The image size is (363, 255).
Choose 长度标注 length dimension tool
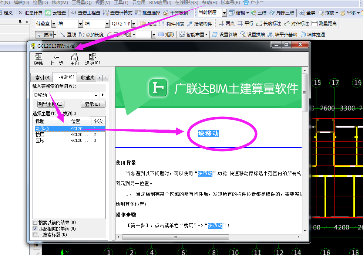pyautogui.click(x=269, y=24)
